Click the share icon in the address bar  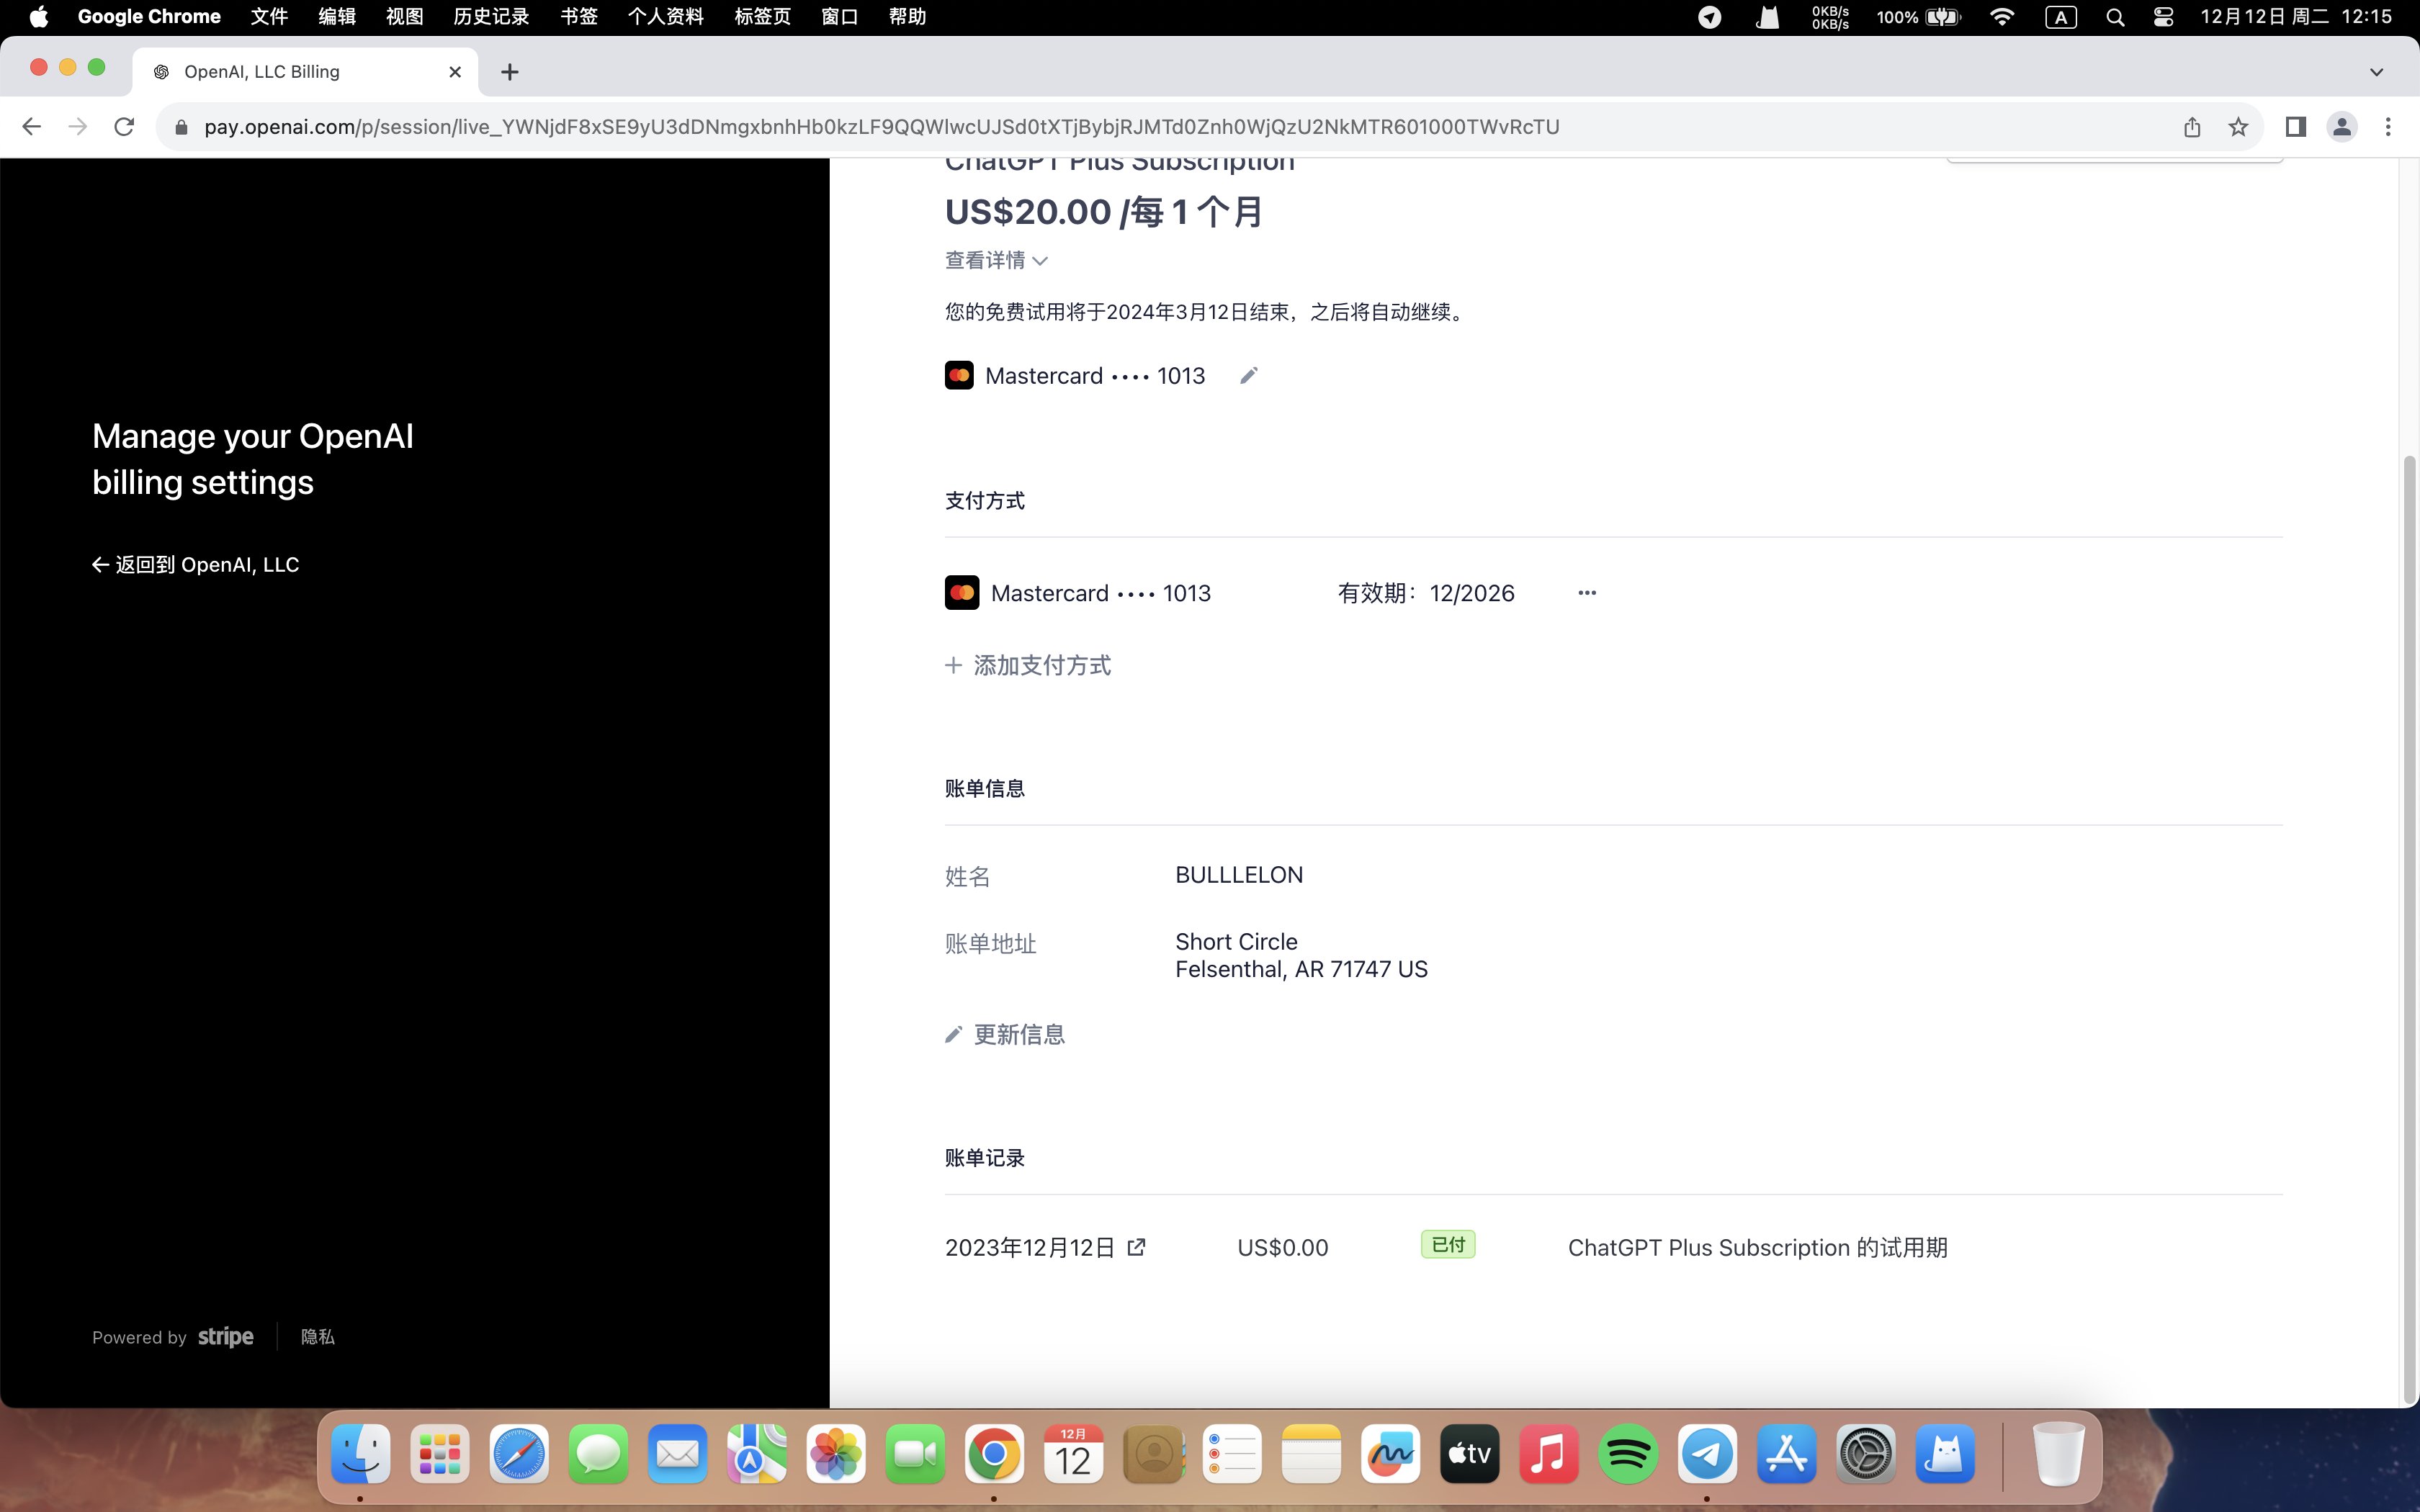[2192, 127]
